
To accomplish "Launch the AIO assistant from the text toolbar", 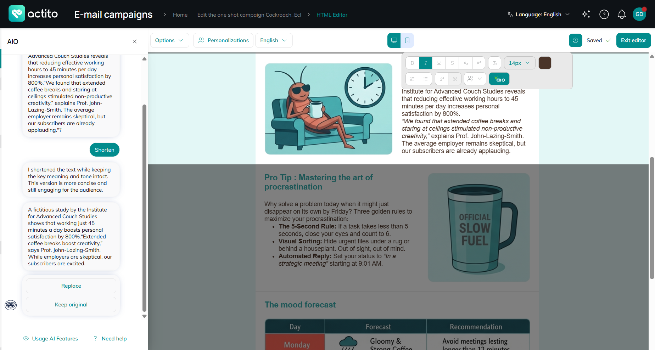I will (x=499, y=79).
